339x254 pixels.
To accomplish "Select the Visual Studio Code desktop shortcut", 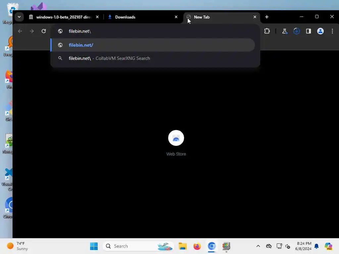I will click(x=8, y=179).
